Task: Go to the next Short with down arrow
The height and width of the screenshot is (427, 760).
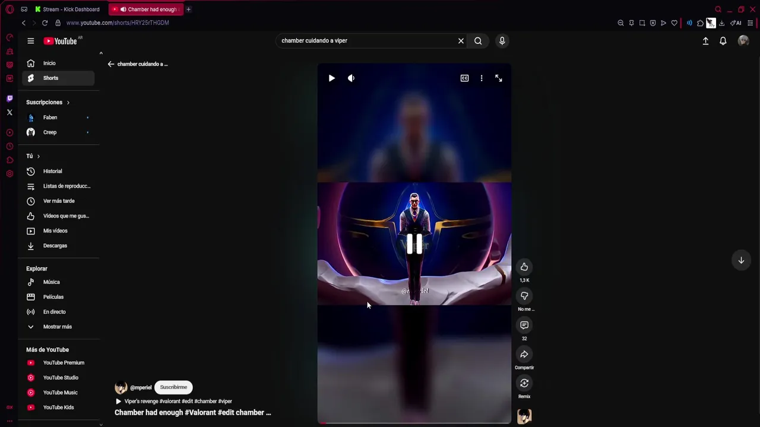Action: point(741,260)
